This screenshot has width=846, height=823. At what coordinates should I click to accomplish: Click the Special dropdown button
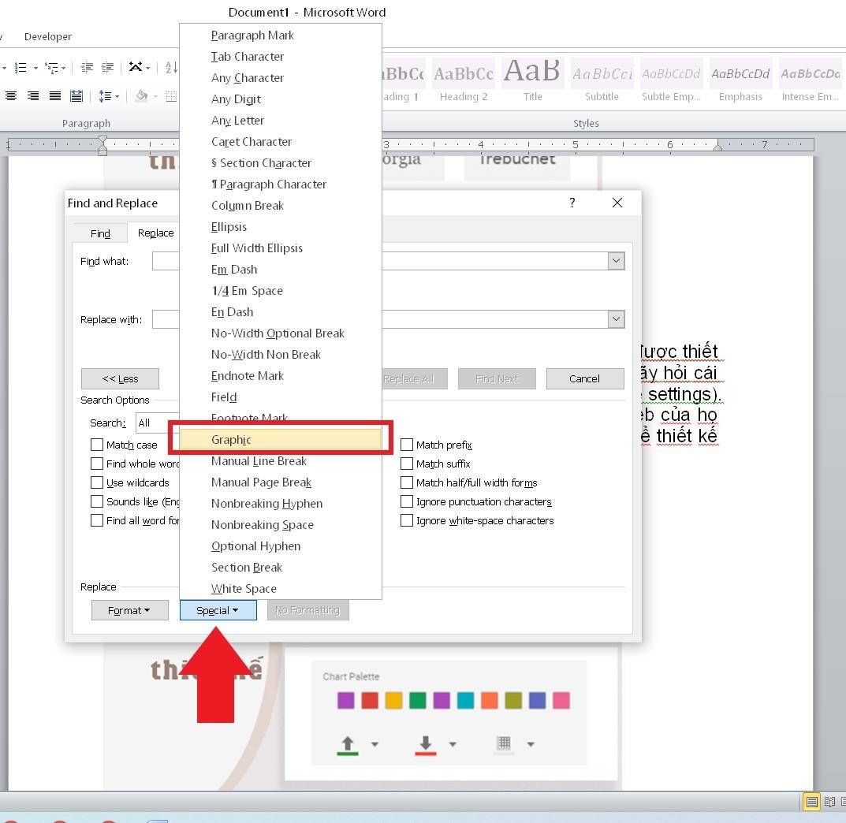218,610
